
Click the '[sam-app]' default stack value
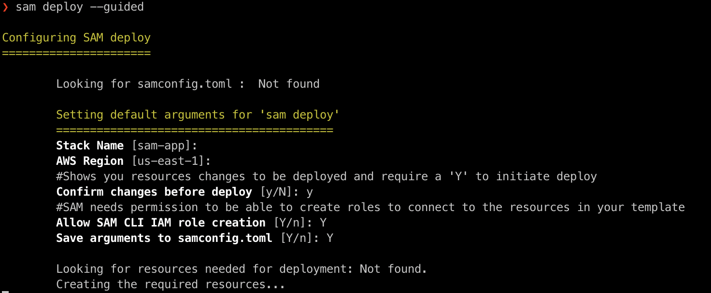click(161, 146)
